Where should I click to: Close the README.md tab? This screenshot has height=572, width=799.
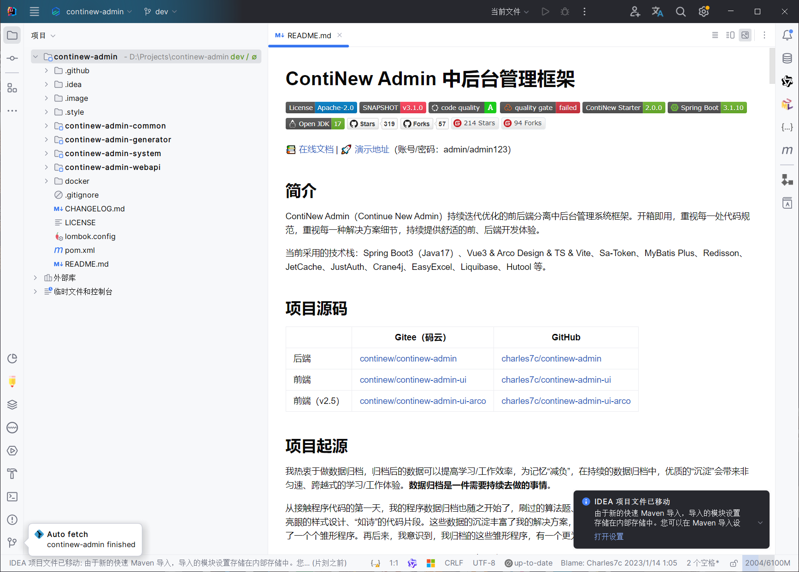[x=340, y=35]
